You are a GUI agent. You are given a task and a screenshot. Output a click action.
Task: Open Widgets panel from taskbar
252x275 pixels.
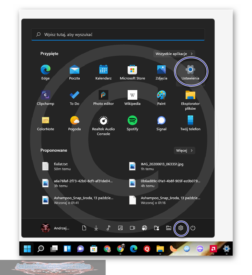point(67,249)
